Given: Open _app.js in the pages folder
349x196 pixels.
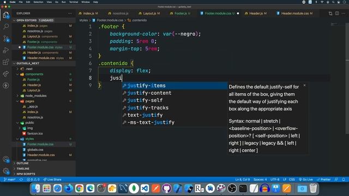Looking at the screenshot, I should point(44,107).
